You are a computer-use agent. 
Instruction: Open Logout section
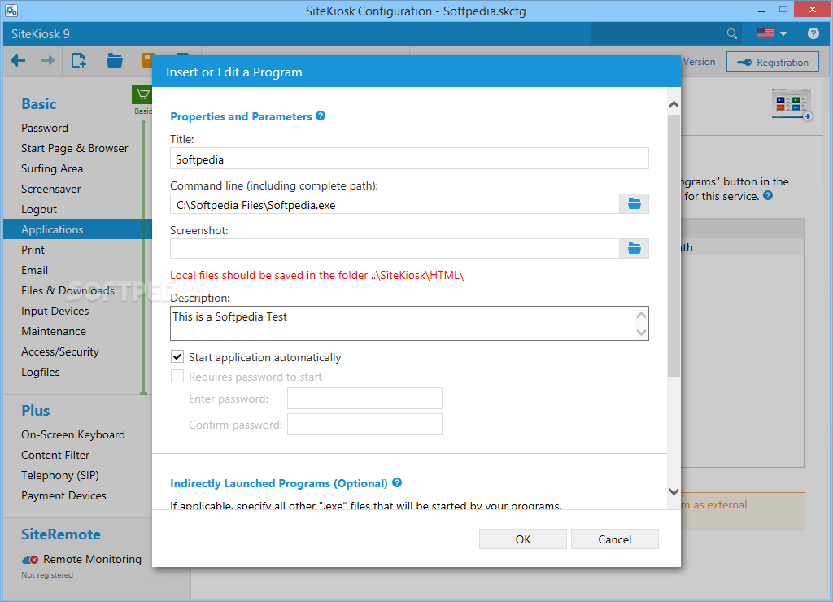39,209
